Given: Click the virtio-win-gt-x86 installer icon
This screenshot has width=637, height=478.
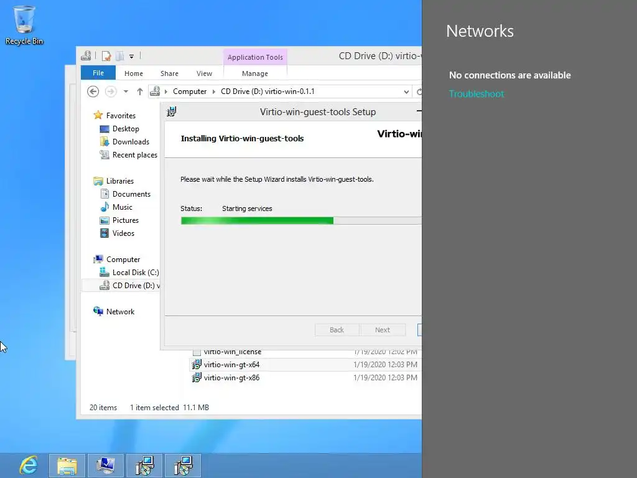Looking at the screenshot, I should [197, 378].
